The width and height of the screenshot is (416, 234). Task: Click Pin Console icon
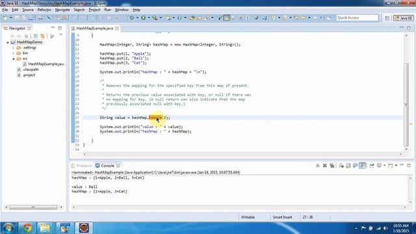coord(372,166)
